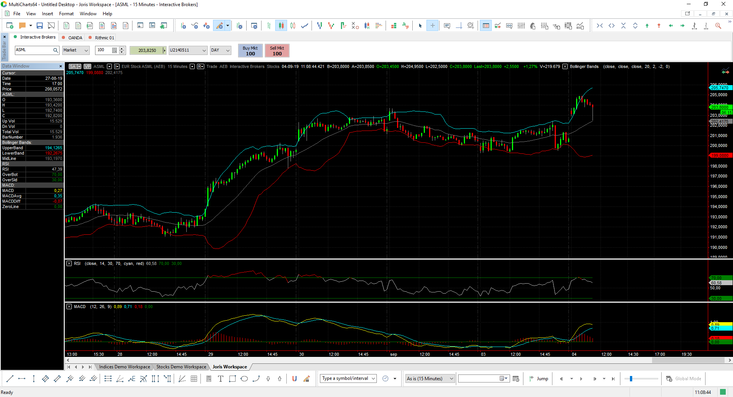Select the candlestick chart type icon
Image resolution: width=733 pixels, height=397 pixels.
pyautogui.click(x=281, y=26)
